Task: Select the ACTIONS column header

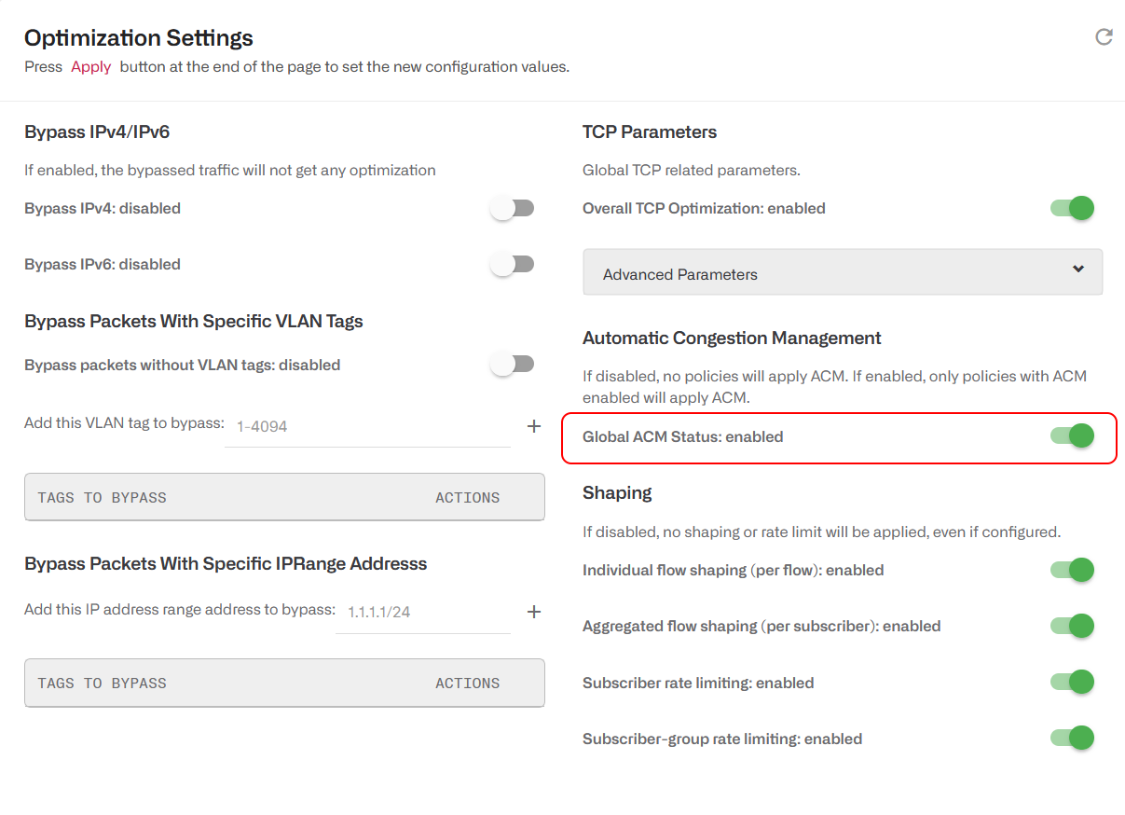Action: point(467,497)
